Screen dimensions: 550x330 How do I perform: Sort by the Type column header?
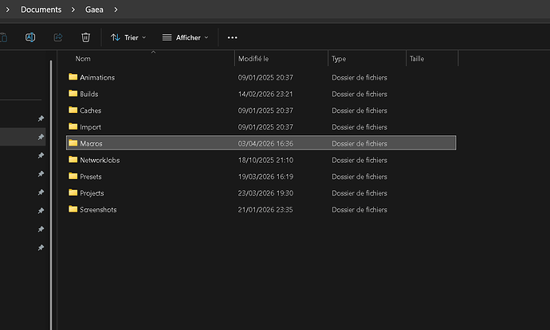click(339, 59)
